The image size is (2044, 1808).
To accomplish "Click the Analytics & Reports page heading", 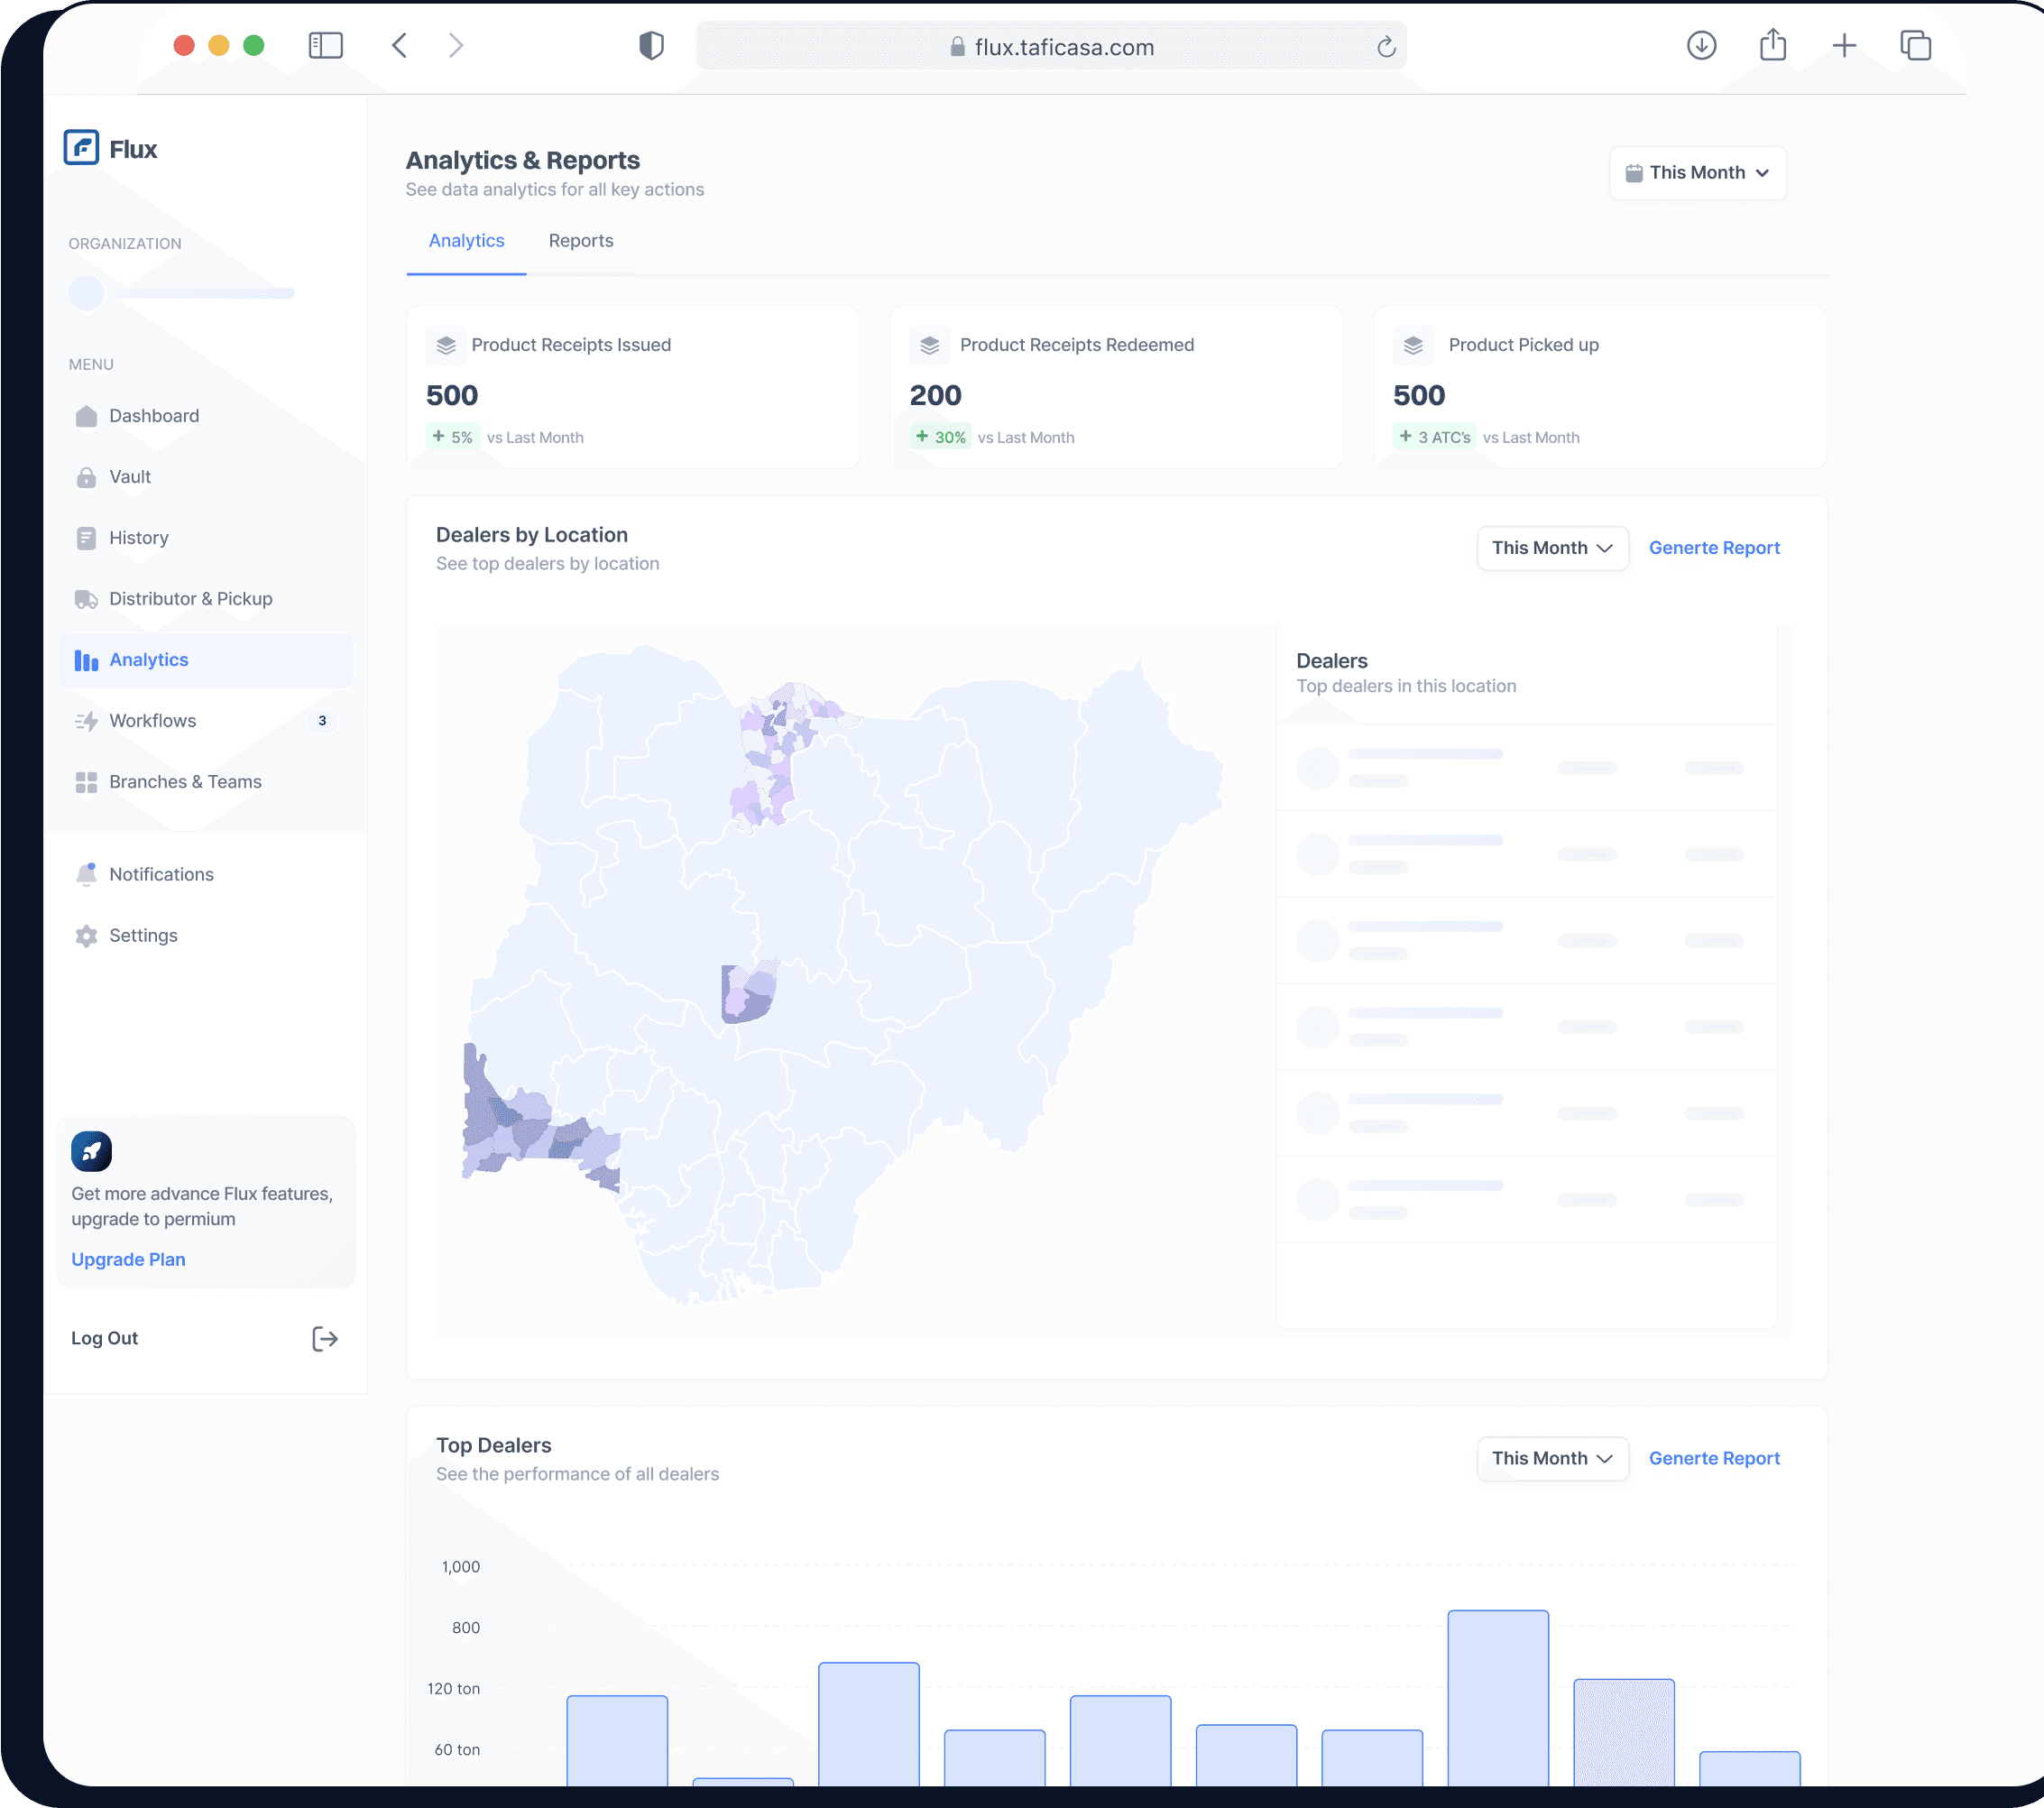I will click(x=523, y=160).
